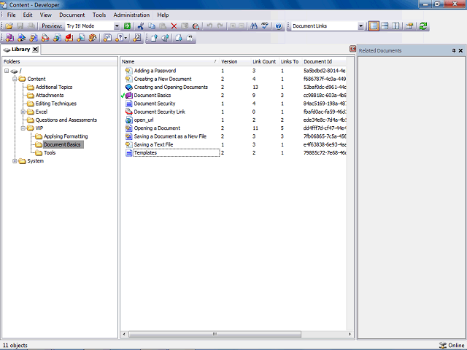Open Help via the blue question icon

[279, 26]
